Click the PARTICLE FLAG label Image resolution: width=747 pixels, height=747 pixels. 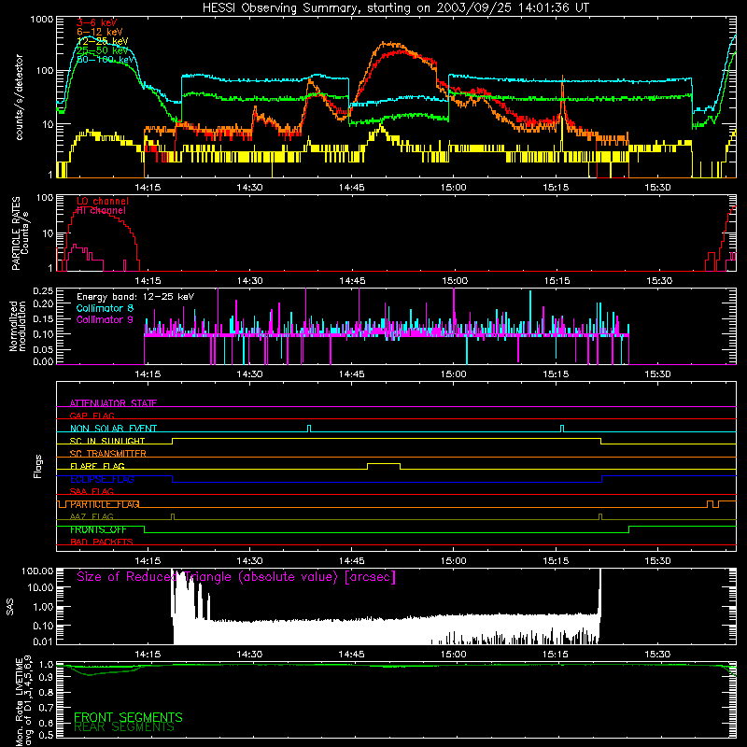[x=105, y=504]
